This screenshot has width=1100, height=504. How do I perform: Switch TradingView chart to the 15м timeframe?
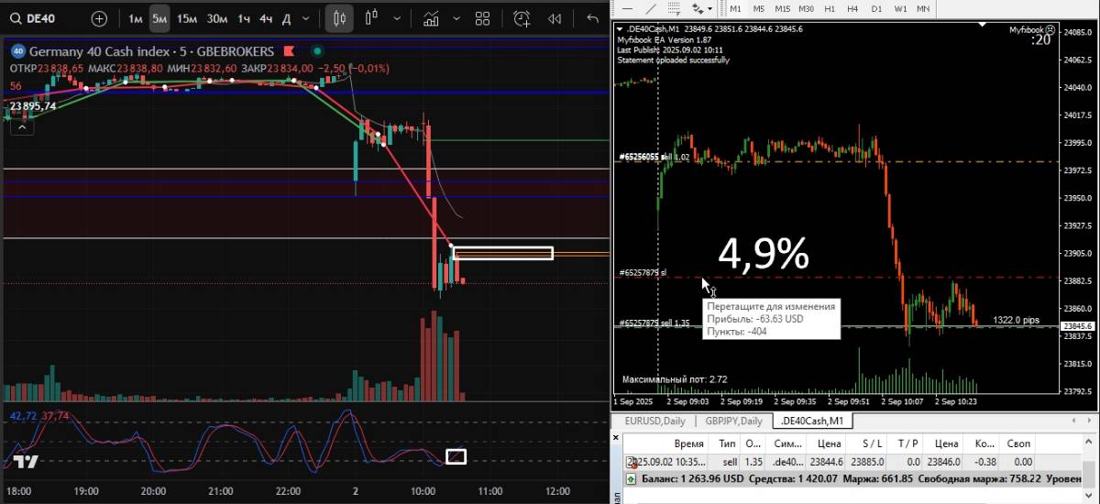(187, 18)
